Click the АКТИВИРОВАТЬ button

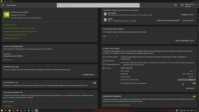[88, 75]
